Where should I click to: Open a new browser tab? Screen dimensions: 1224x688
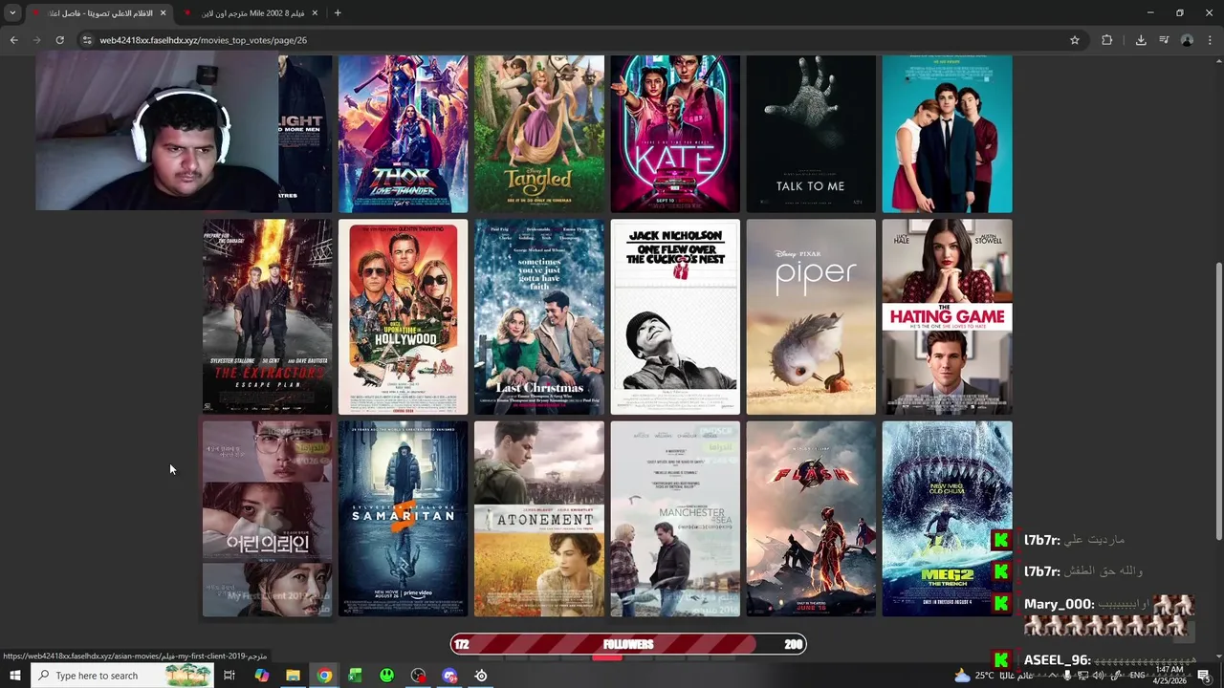[338, 12]
